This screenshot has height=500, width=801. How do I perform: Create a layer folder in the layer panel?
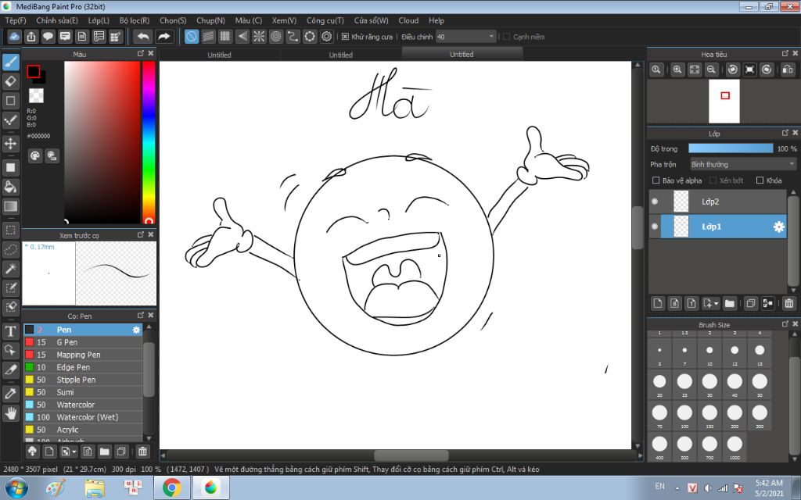pyautogui.click(x=730, y=304)
